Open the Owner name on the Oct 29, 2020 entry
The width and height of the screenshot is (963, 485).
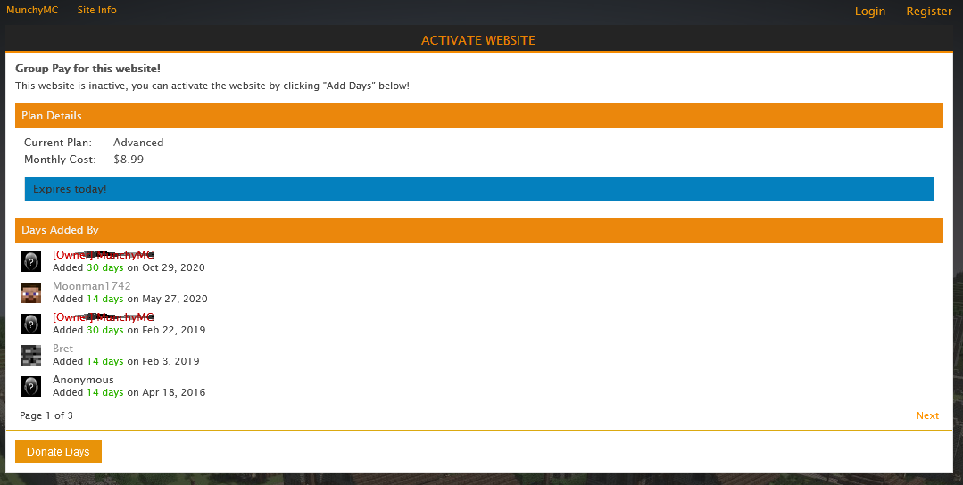pos(104,254)
